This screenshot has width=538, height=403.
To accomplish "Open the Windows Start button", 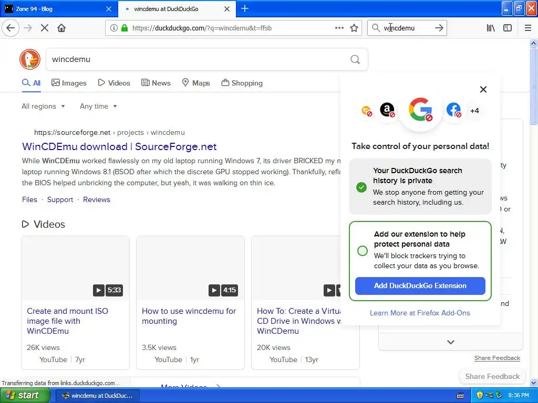I will point(25,396).
